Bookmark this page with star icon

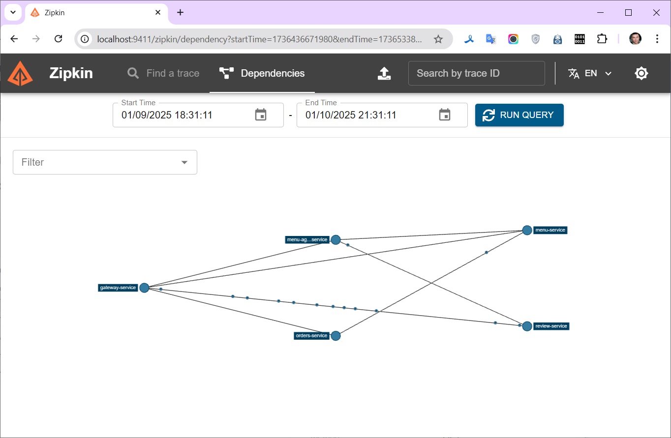pyautogui.click(x=438, y=39)
